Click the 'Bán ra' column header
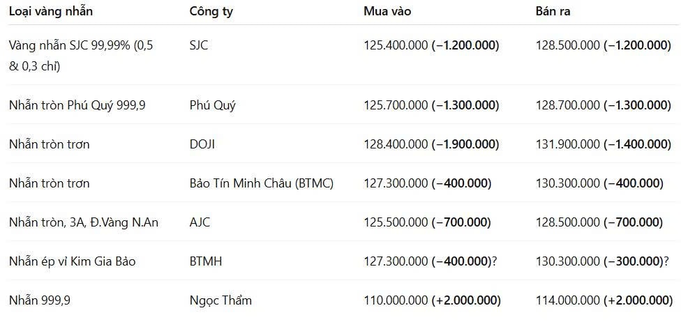Screen dimensions: 681x322 [553, 12]
